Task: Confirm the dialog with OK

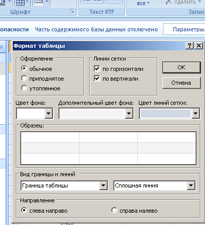Action: (181, 67)
